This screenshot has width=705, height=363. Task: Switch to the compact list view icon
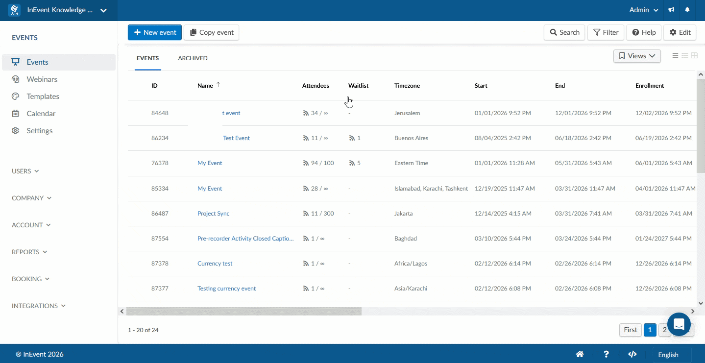[x=675, y=56]
